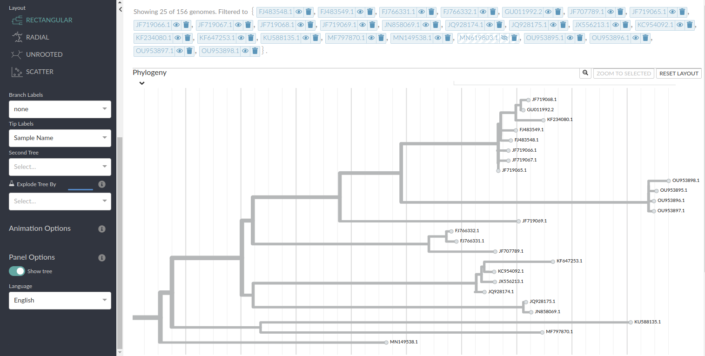Delete the FJ483549.1 filter

pos(370,12)
